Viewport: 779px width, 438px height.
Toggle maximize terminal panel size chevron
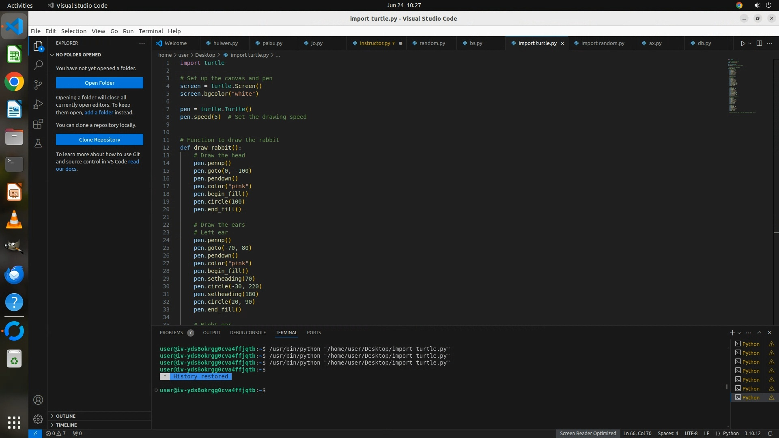[759, 333]
